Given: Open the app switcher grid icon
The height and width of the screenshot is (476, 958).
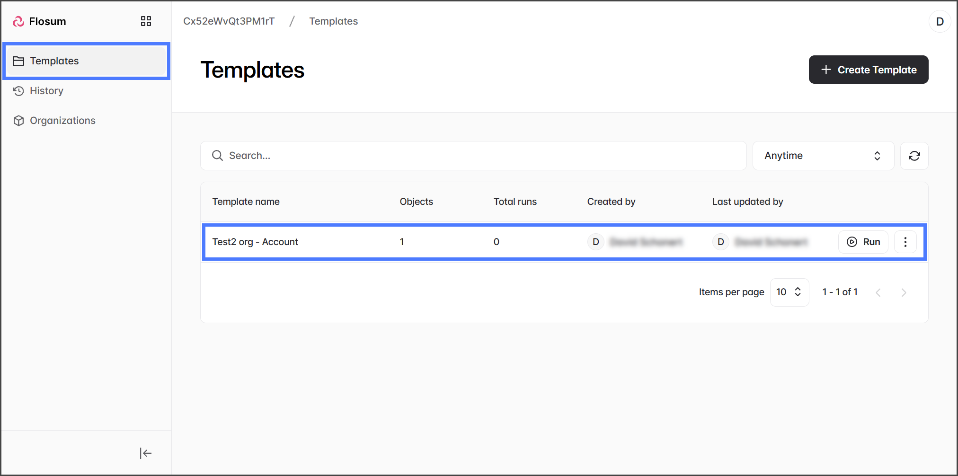Looking at the screenshot, I should [x=146, y=21].
